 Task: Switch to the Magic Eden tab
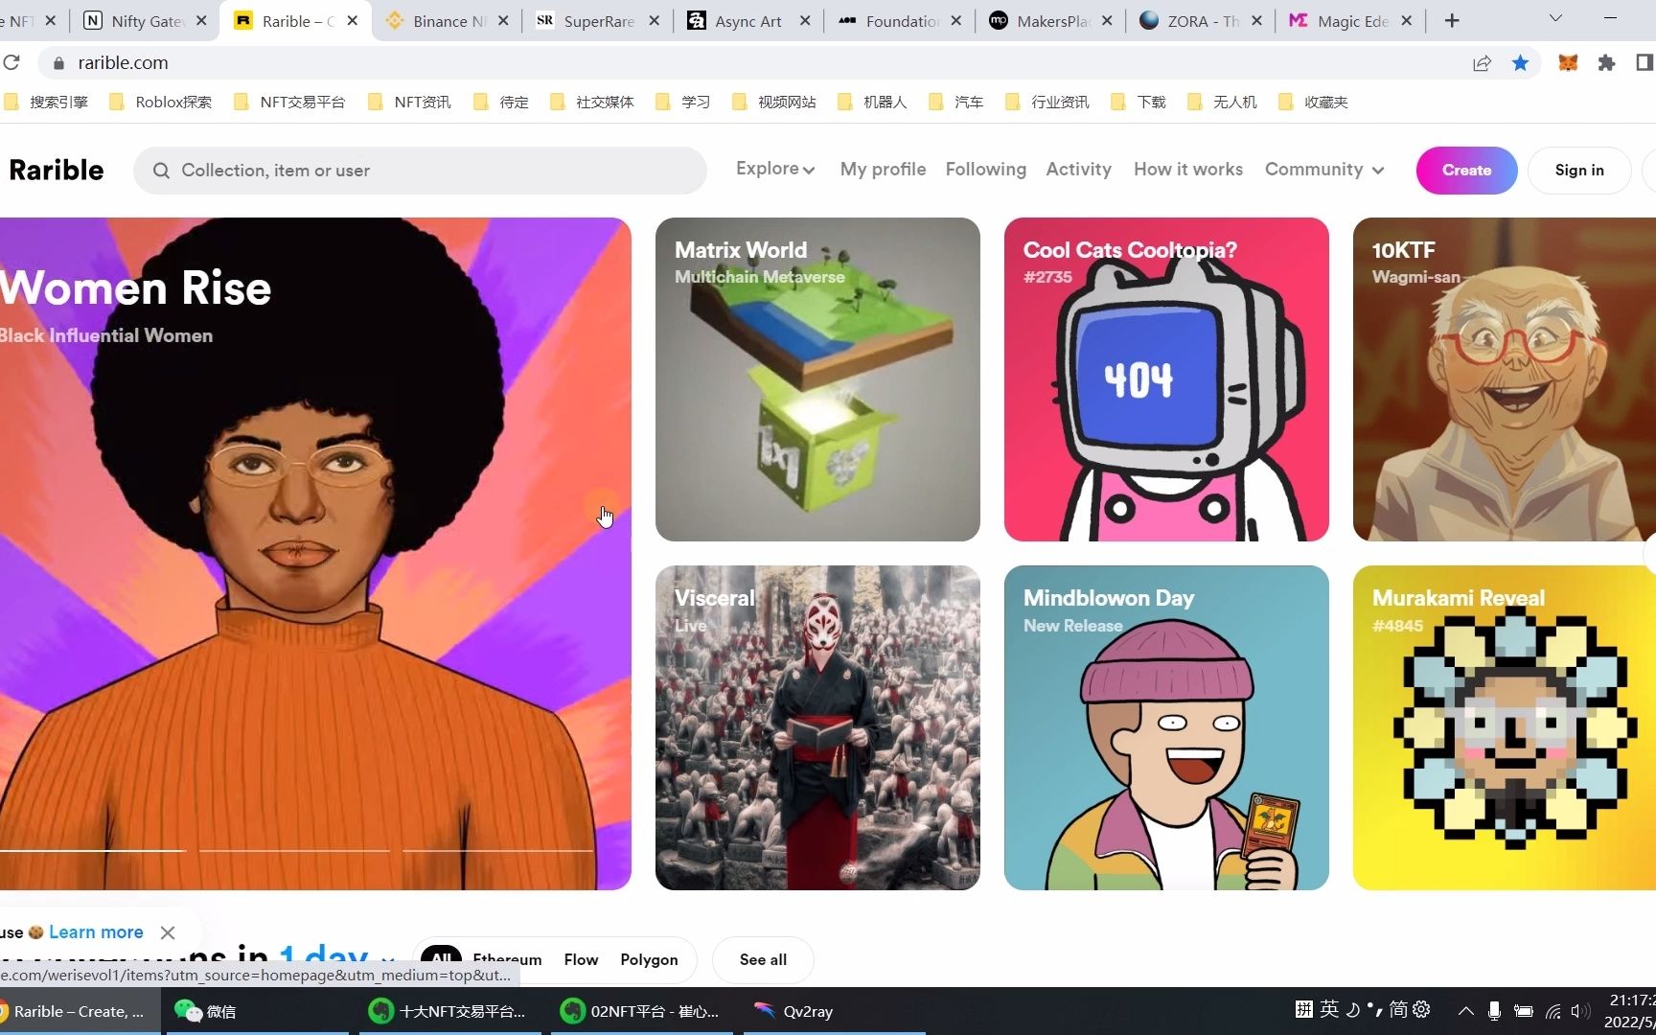coord(1352,20)
